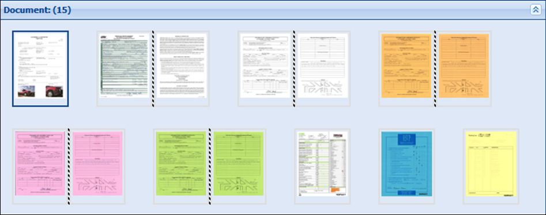Select the green form back page thumbnail
546x215 pixels.
239,163
